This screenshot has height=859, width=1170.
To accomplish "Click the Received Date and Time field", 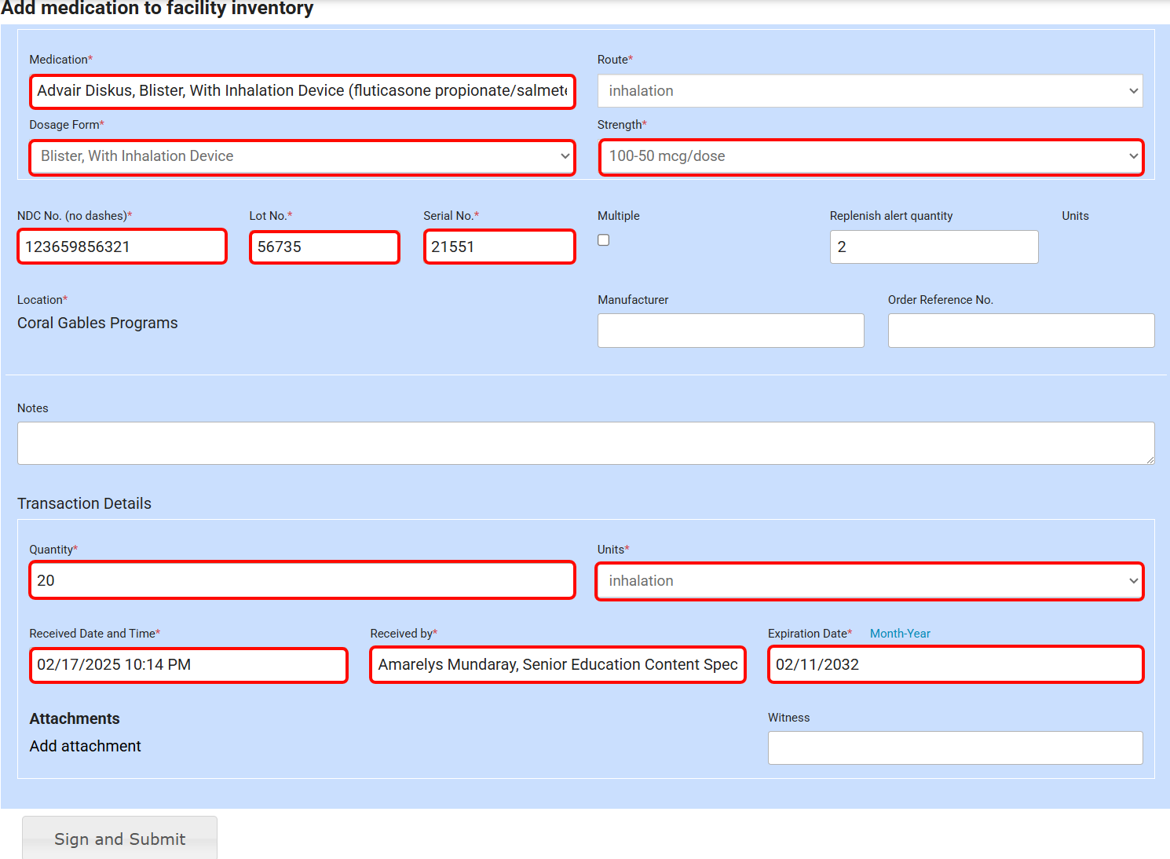I will [188, 665].
